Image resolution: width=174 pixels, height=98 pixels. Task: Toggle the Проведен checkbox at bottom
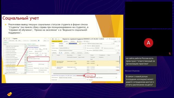[x=88, y=80]
